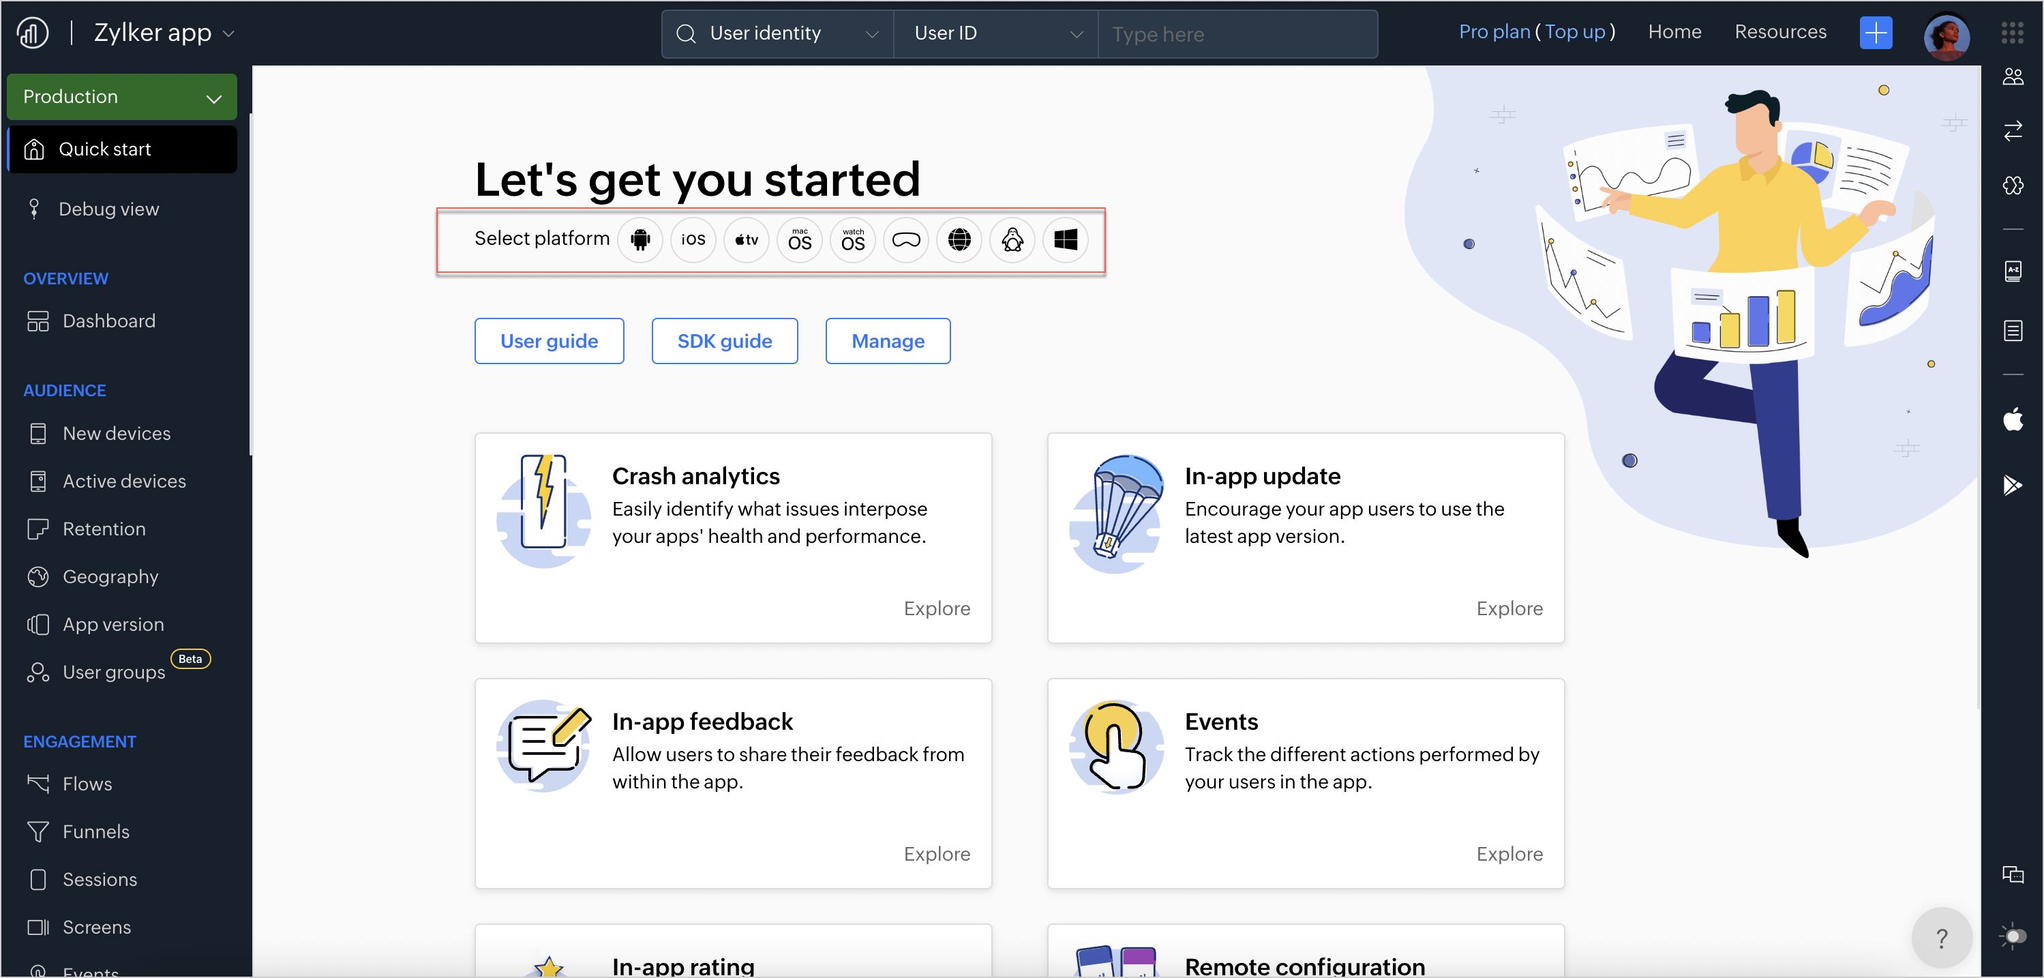This screenshot has height=978, width=2044.
Task: Open the User identity dropdown
Action: click(778, 33)
